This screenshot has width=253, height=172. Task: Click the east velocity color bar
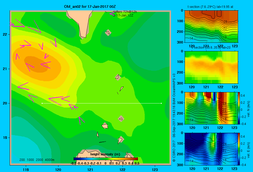tap(239, 149)
